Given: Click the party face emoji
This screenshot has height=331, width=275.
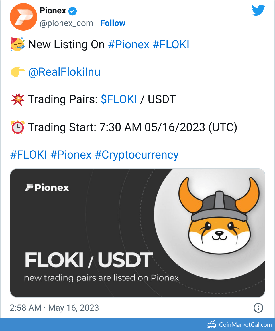Looking at the screenshot, I should [17, 45].
